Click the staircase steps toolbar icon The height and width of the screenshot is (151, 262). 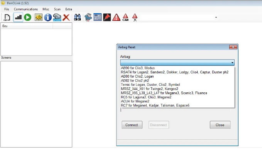(x=18, y=17)
